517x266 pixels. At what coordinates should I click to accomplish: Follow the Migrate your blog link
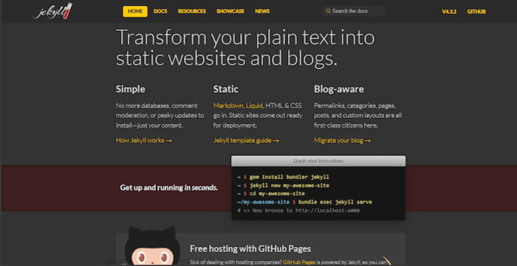pyautogui.click(x=342, y=141)
